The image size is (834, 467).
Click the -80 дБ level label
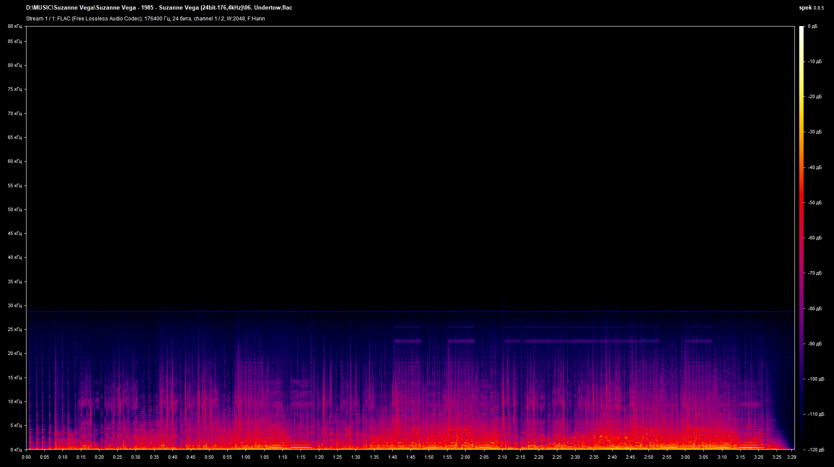(815, 309)
